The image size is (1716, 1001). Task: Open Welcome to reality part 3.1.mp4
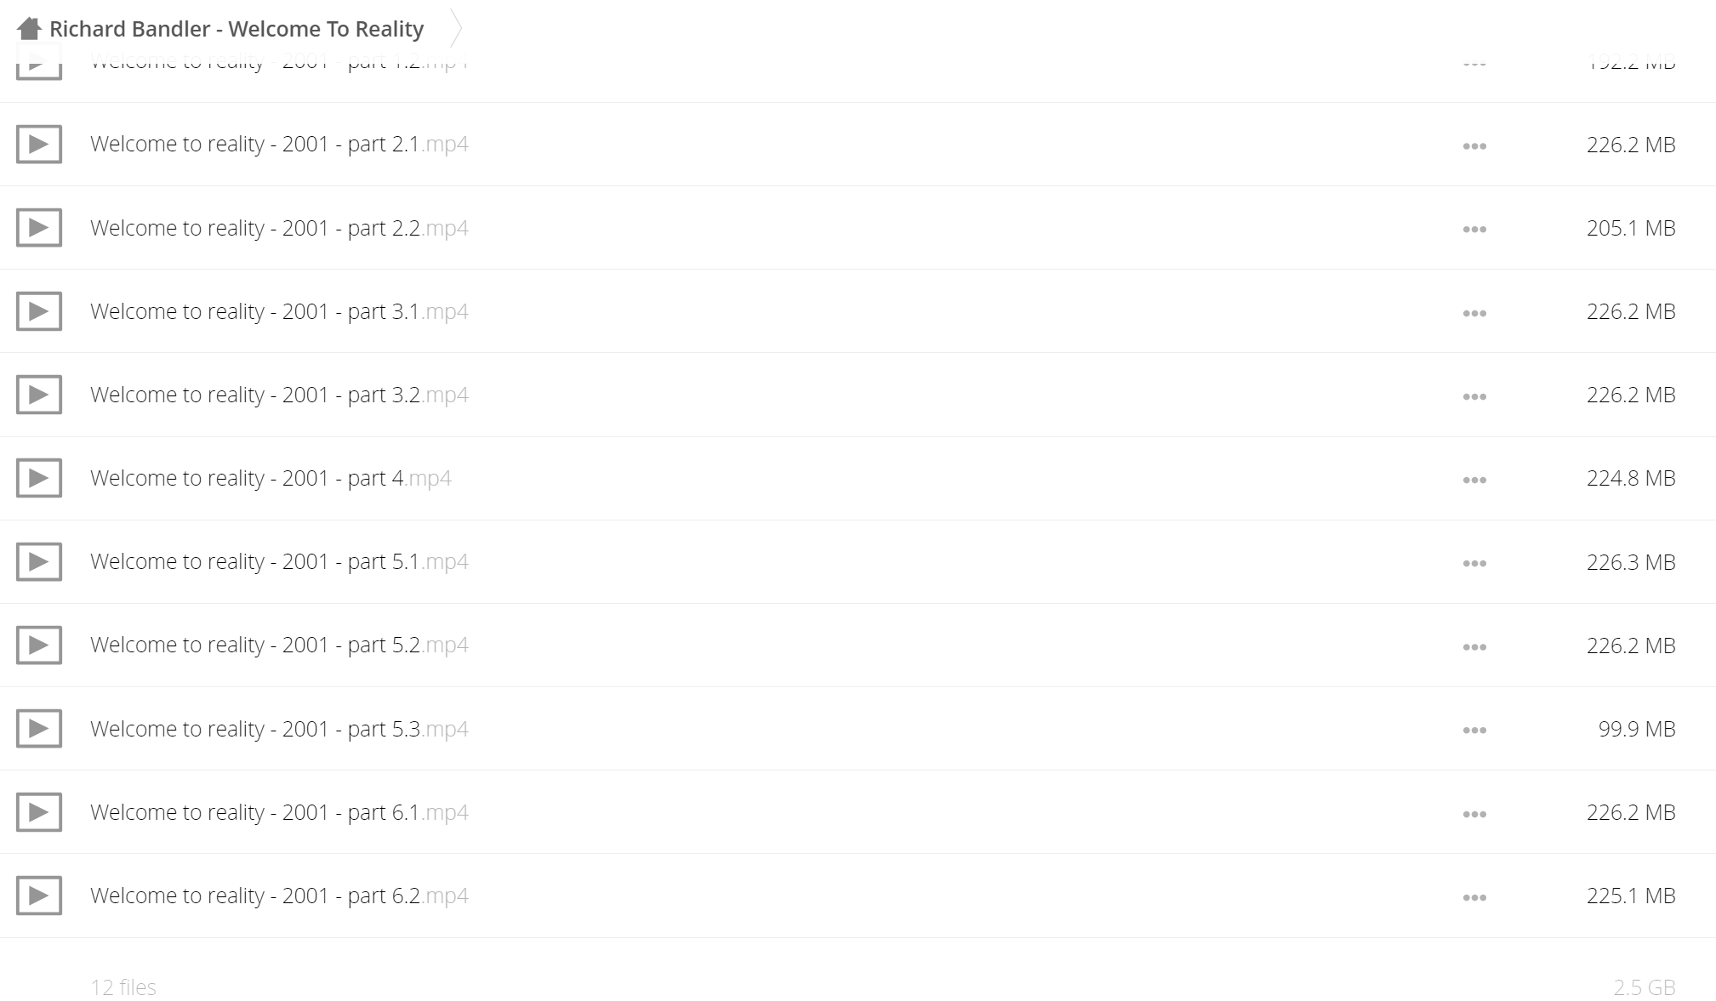[279, 311]
